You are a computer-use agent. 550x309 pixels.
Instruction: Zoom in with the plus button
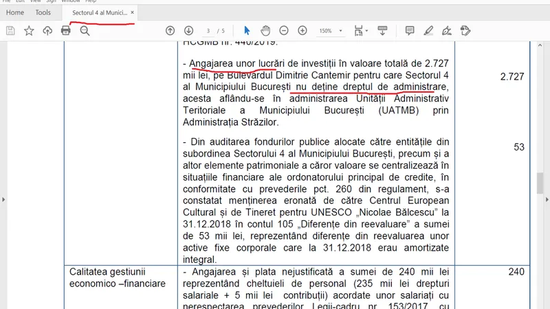click(302, 31)
